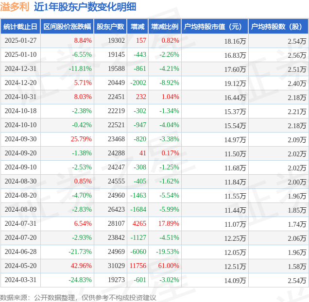Click the shareholder count 22451
Image resolution: width=309 pixels, height=302 pixels.
116,97
